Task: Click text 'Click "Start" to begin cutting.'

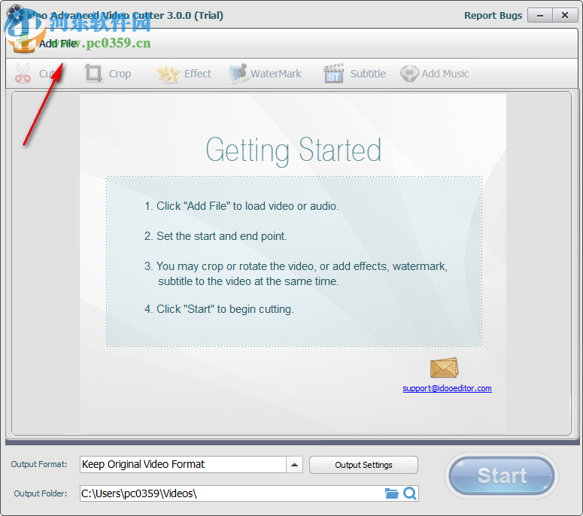Action: coord(225,309)
